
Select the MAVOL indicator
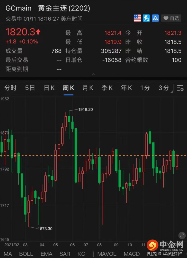click(107, 254)
